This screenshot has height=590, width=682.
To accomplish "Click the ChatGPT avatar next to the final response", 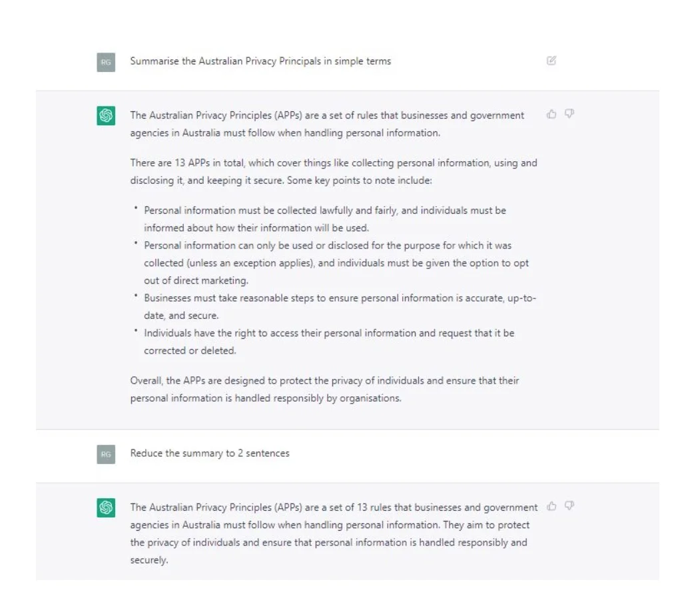I will 106,507.
